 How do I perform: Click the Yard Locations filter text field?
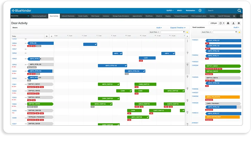point(224,32)
